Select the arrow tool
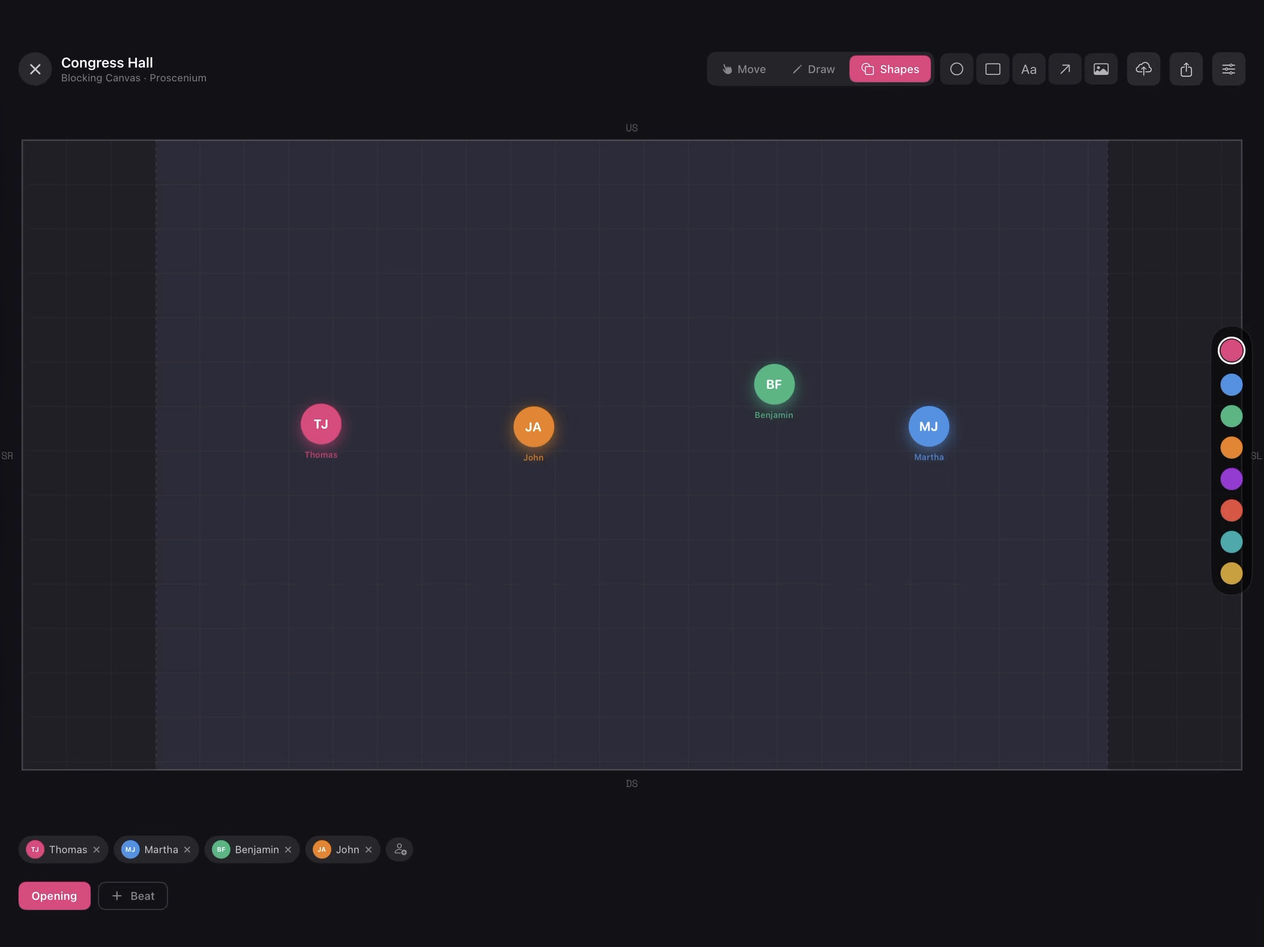The height and width of the screenshot is (947, 1264). click(1065, 69)
